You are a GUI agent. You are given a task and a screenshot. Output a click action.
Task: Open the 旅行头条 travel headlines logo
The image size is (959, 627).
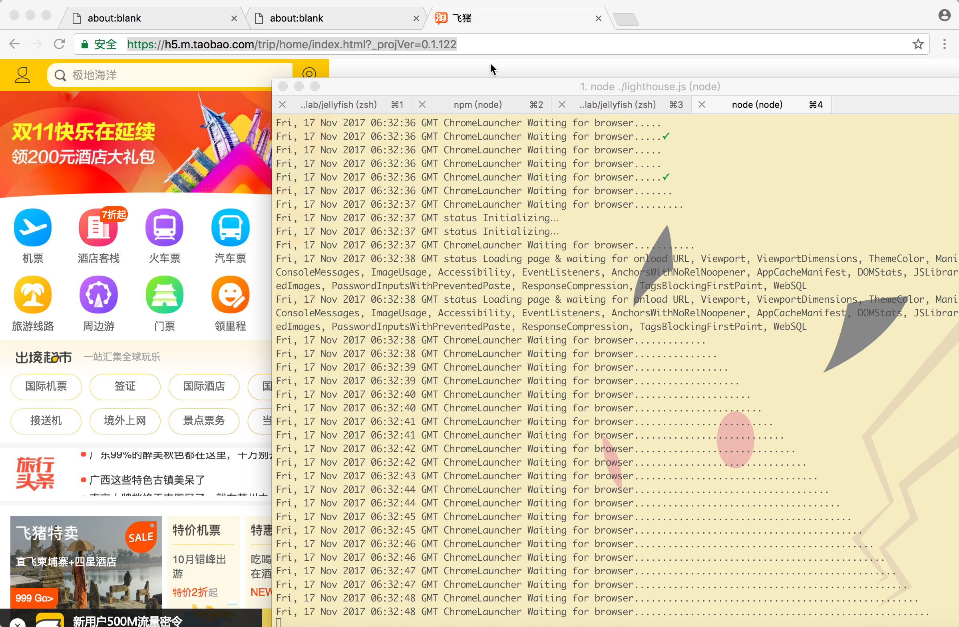tap(35, 474)
